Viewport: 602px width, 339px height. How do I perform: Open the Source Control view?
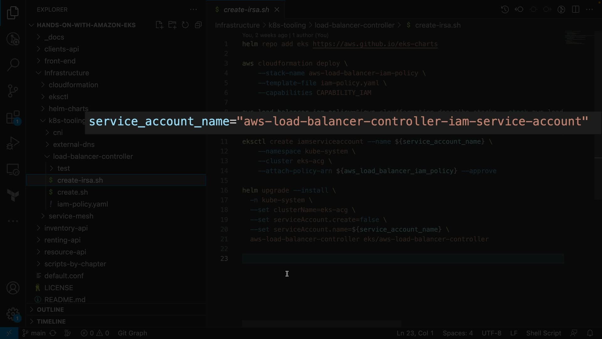pos(13,91)
